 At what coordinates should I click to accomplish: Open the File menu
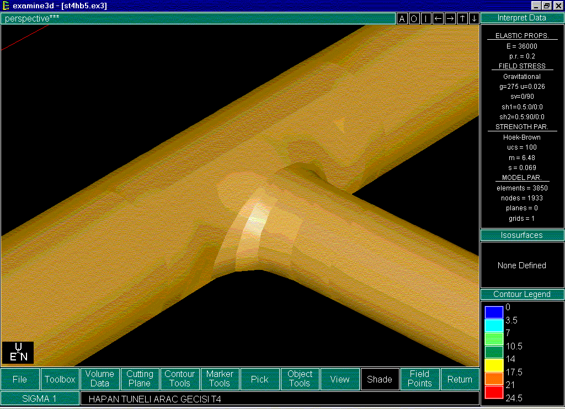20,379
